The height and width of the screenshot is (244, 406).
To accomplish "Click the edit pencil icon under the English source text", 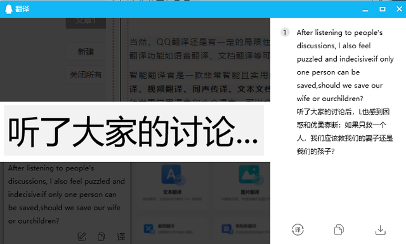I will coord(82,236).
